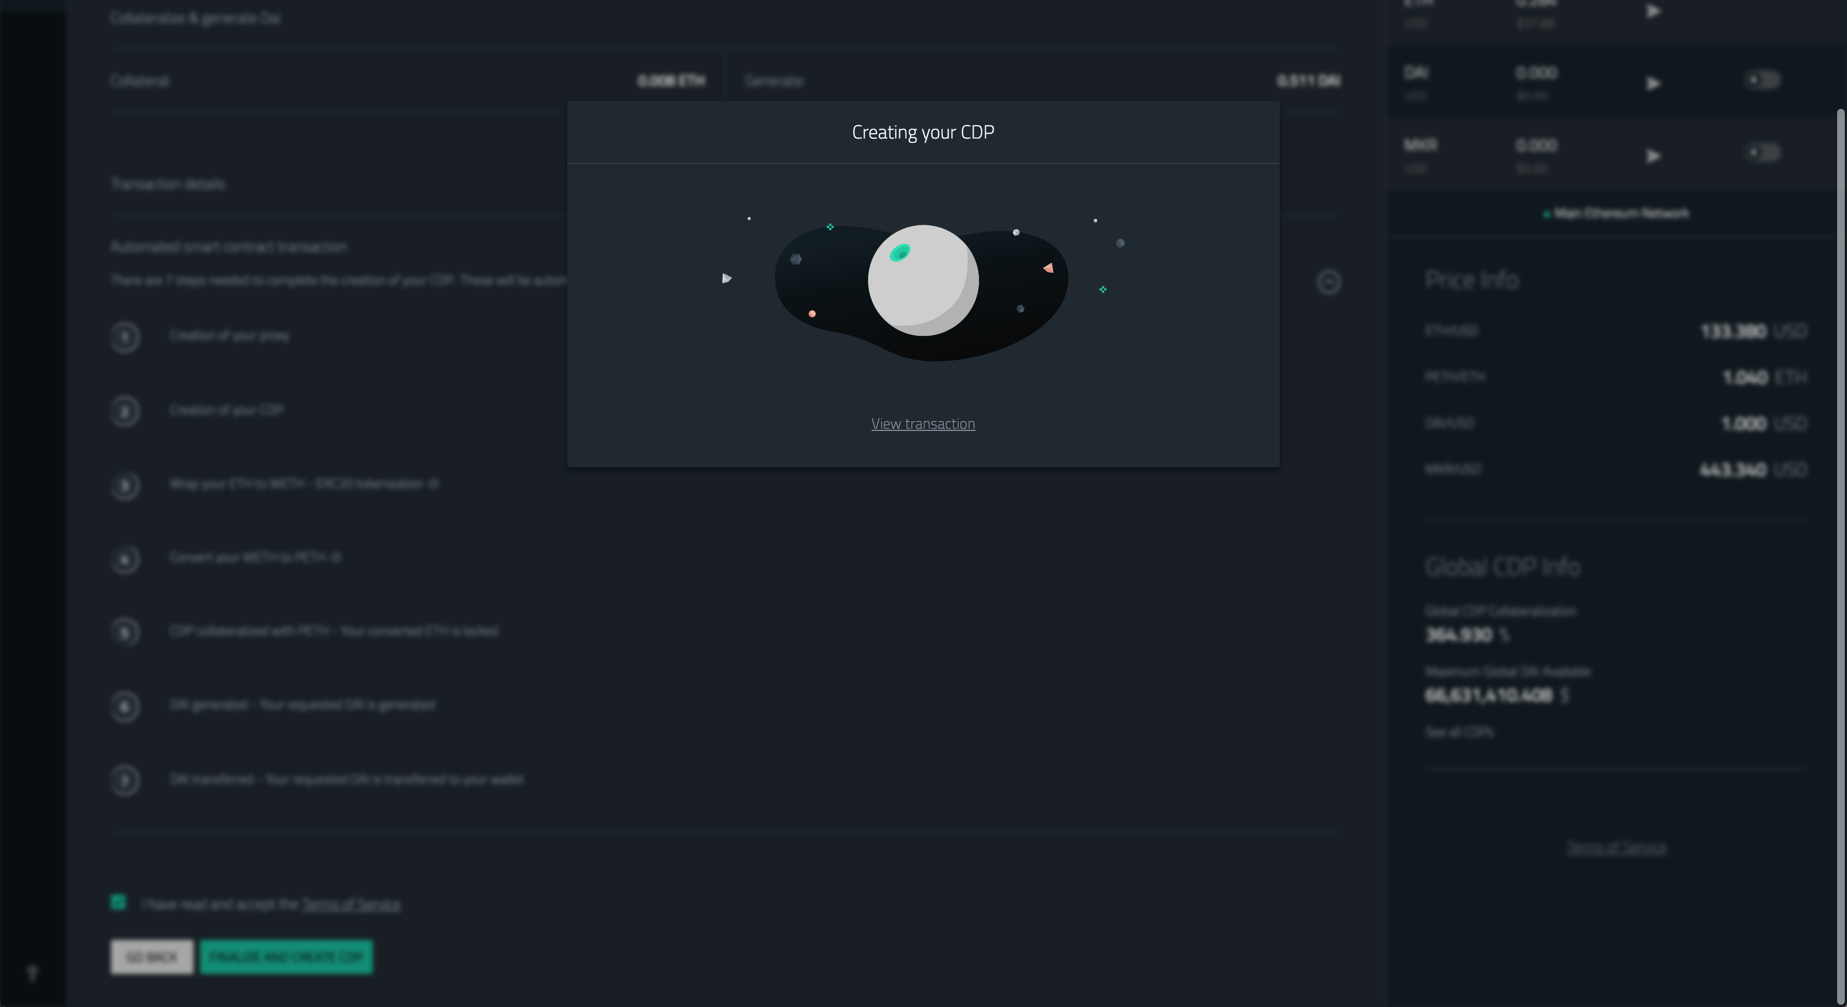Open Terms of Service link beside checkbox
1847x1007 pixels.
click(x=351, y=905)
